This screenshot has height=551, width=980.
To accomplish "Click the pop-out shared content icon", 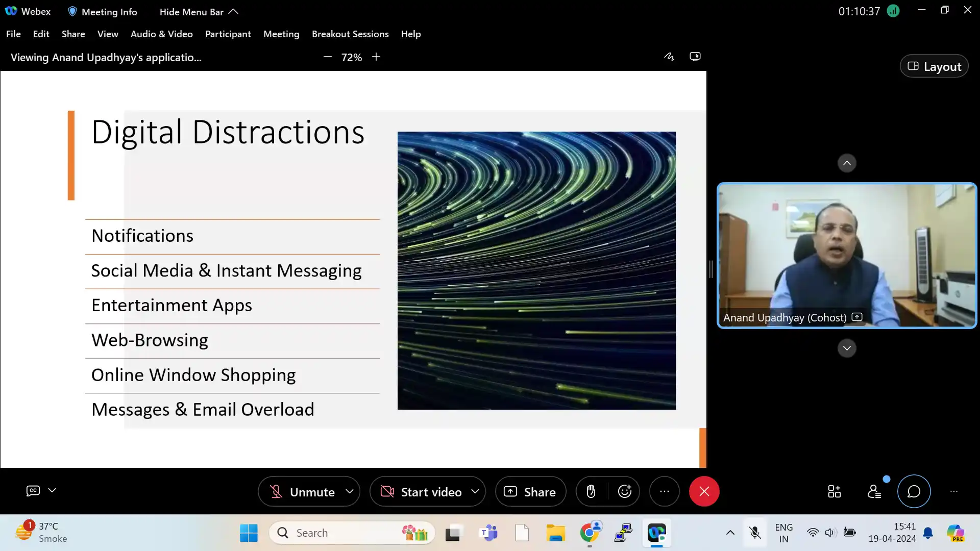I will tap(695, 57).
